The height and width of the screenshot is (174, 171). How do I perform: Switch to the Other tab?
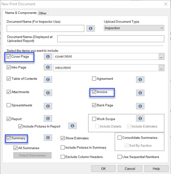click(x=43, y=13)
